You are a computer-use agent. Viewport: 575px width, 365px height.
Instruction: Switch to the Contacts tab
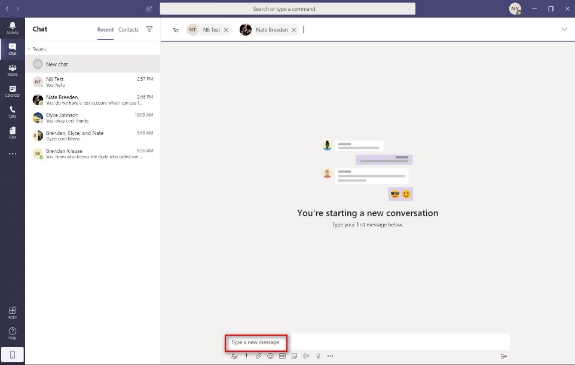click(x=129, y=30)
